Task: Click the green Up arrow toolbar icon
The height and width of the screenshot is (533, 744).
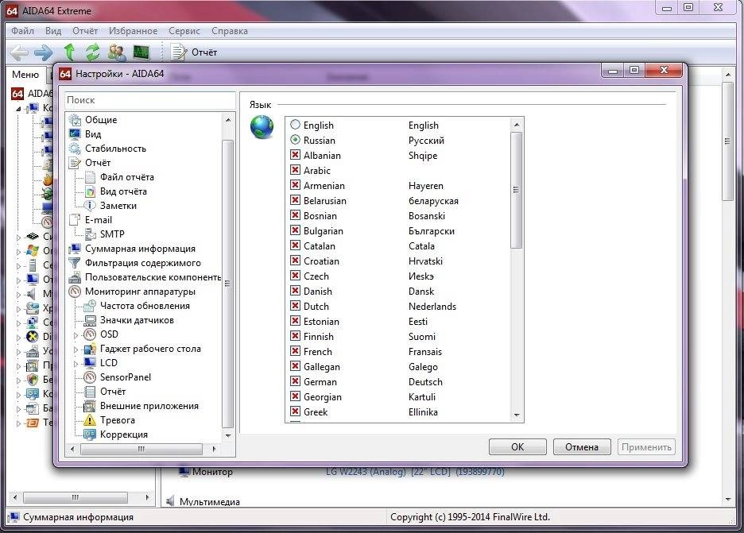Action: click(x=69, y=52)
